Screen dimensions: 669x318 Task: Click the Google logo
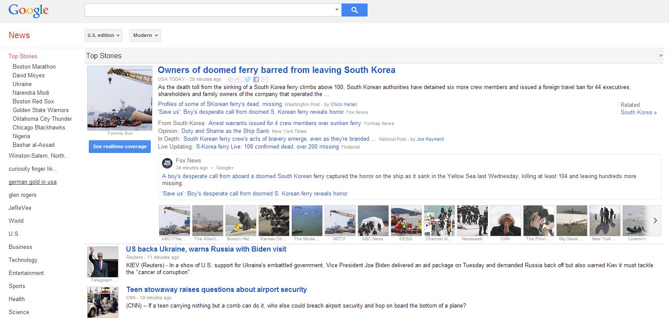click(x=28, y=10)
